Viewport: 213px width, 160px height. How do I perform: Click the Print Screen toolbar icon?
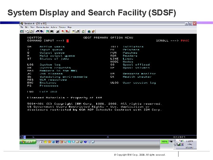(22, 31)
